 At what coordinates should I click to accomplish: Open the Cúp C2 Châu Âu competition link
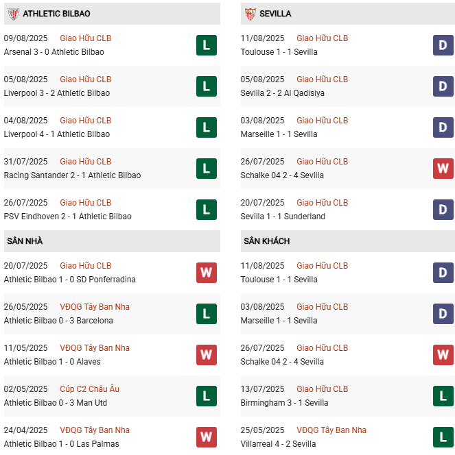pos(89,389)
